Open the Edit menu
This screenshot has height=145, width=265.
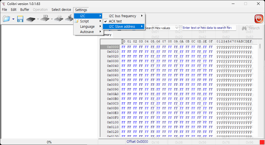click(14, 10)
